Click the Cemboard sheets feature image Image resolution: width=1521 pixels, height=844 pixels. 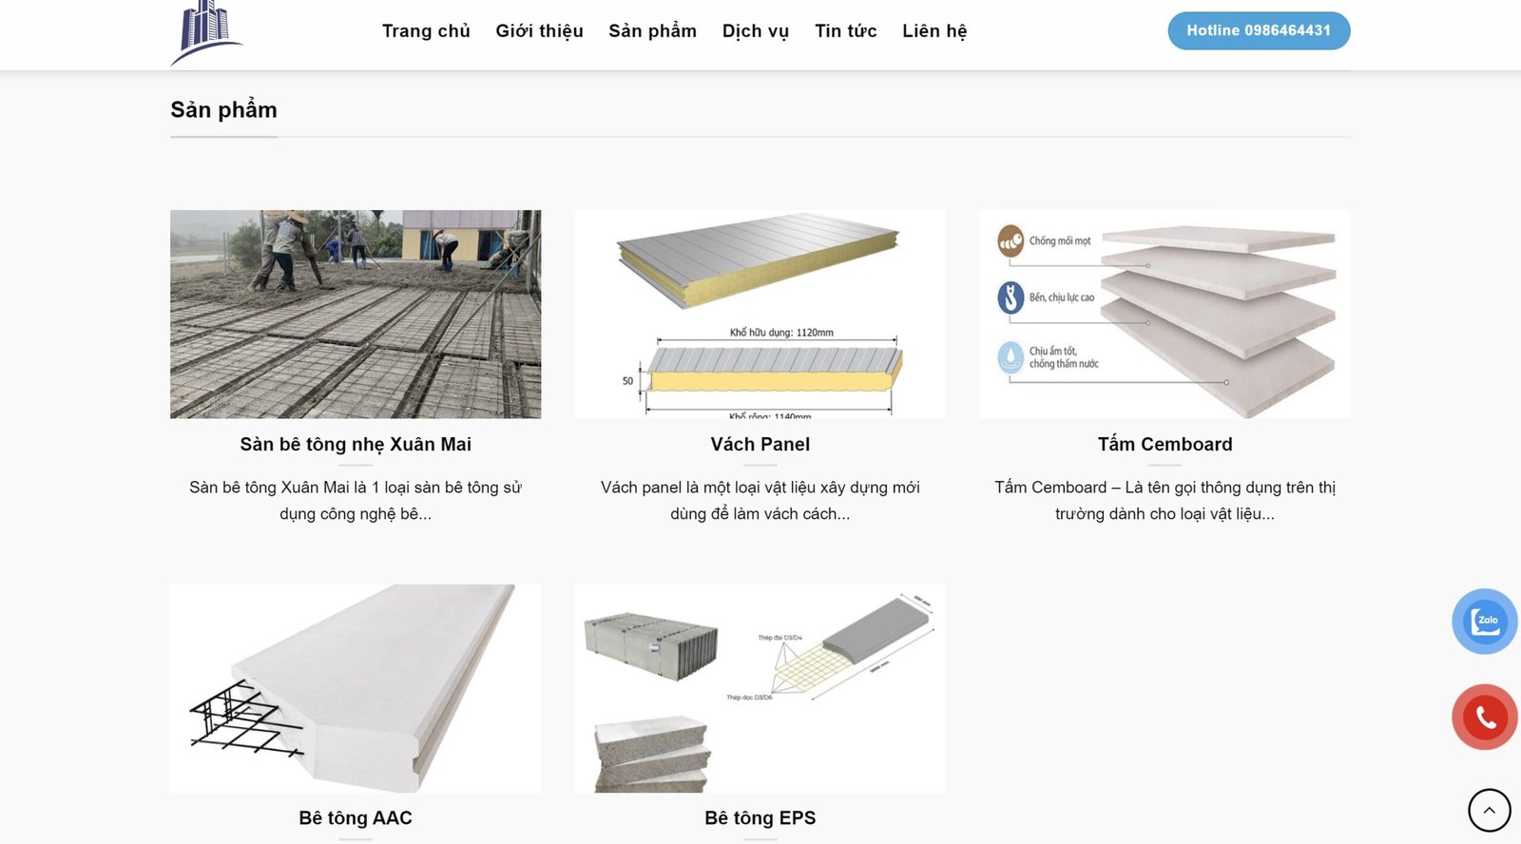point(1165,314)
